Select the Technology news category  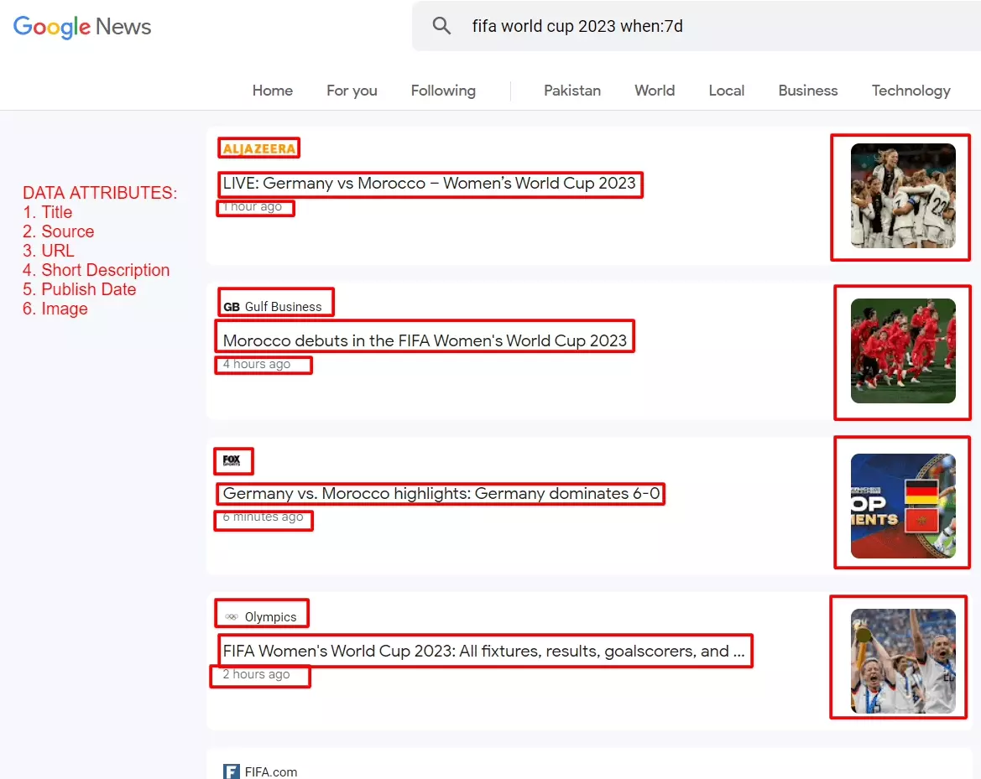point(911,91)
